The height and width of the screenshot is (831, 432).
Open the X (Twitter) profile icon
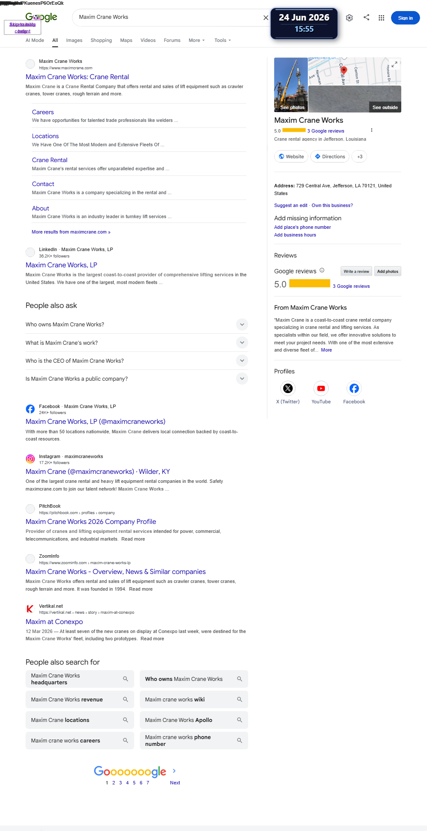[x=288, y=388]
